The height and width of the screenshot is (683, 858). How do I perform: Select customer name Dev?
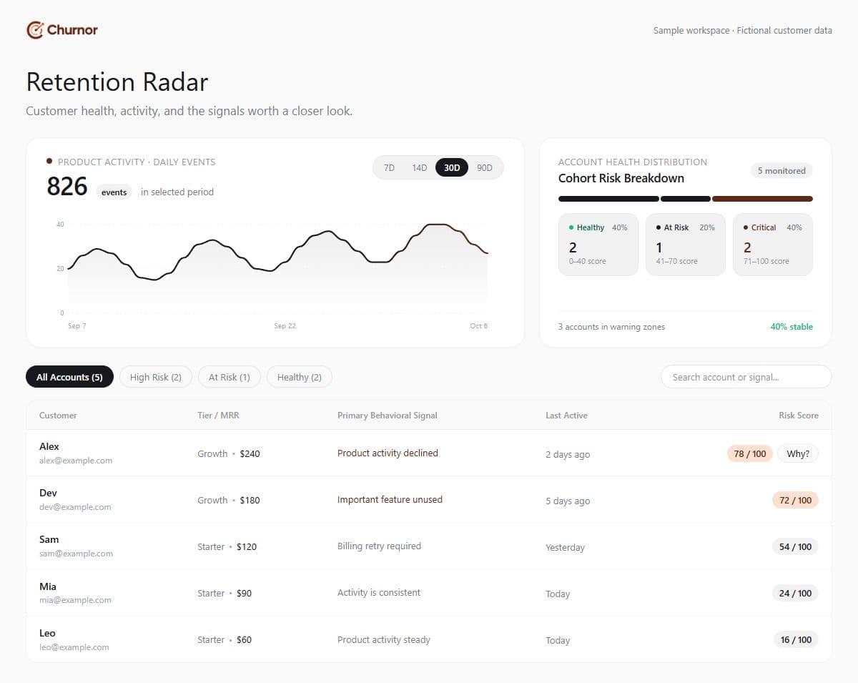tap(48, 493)
